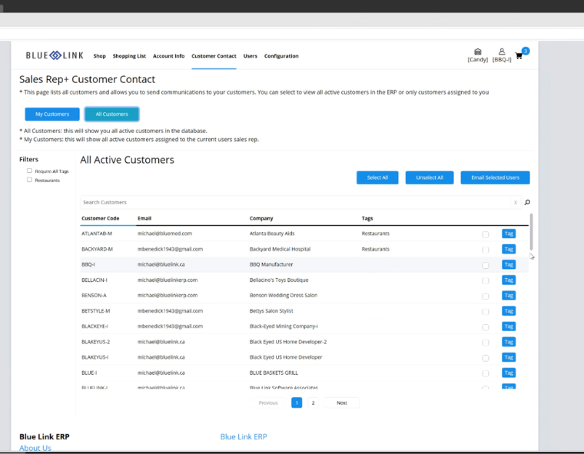Check the BLUE-I row checkbox

486,373
